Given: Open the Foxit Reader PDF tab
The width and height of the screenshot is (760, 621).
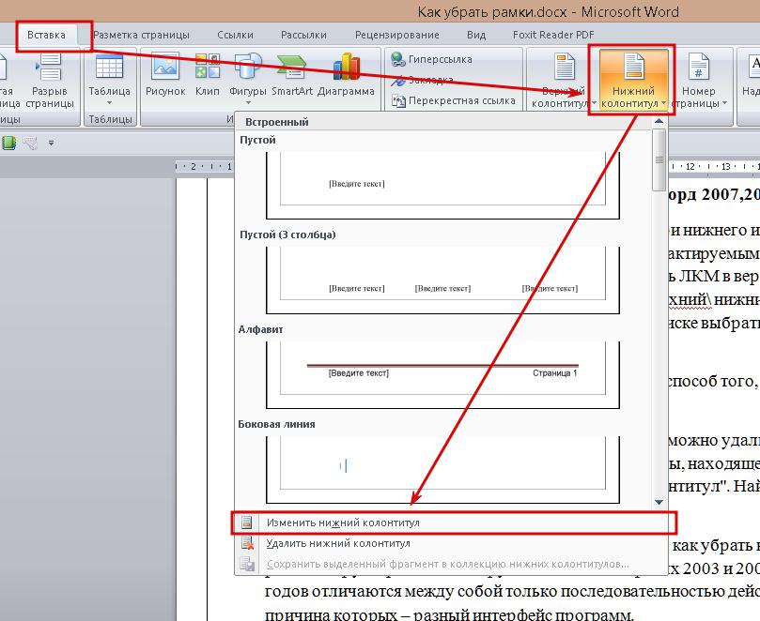Looking at the screenshot, I should (553, 36).
